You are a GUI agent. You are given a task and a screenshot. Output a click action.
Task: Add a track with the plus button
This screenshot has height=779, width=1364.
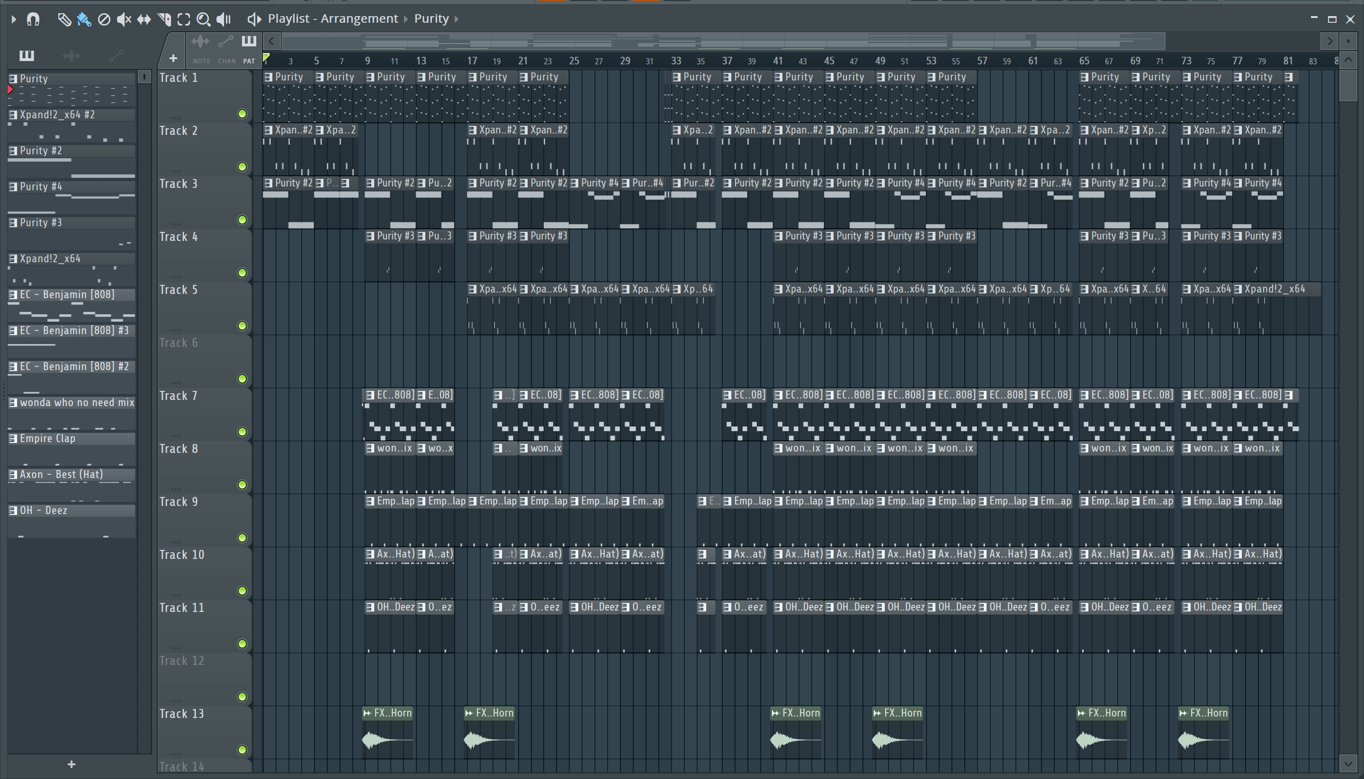point(173,58)
